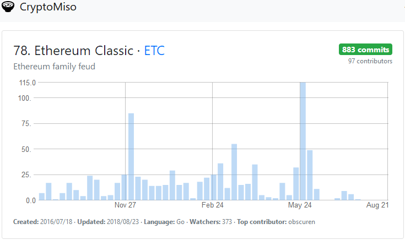The width and height of the screenshot is (405, 240).
Task: Click the CryptoMiso bowl logo icon
Action: point(9,8)
